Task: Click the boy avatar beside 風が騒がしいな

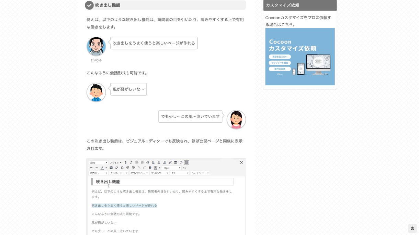Action: 96,92
